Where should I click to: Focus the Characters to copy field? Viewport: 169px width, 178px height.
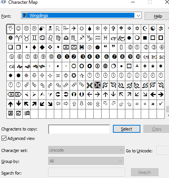tap(79, 129)
